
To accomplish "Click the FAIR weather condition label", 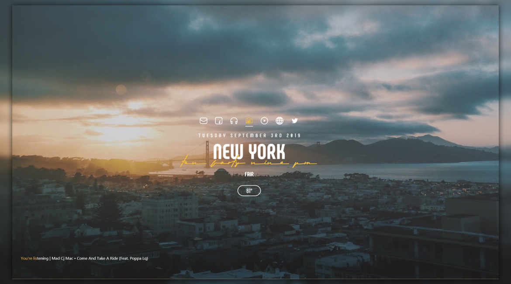I will click(x=249, y=174).
